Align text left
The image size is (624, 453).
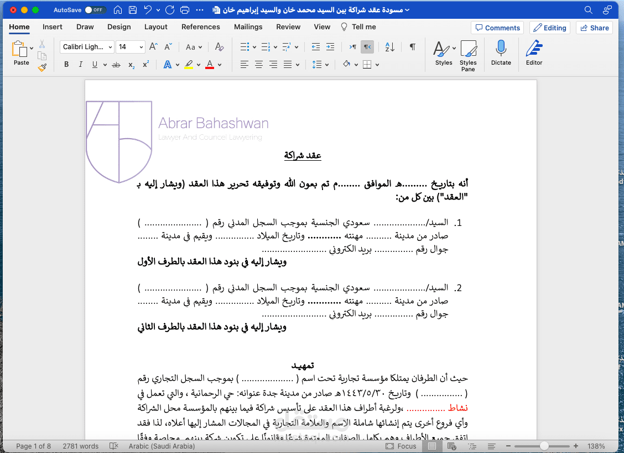[x=245, y=65]
